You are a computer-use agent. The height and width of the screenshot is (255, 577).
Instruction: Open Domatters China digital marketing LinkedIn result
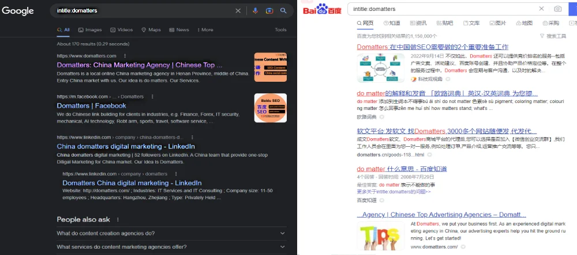[x=132, y=182]
